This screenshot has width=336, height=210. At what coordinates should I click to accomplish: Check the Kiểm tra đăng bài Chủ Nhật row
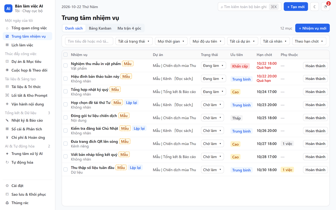point(66,130)
